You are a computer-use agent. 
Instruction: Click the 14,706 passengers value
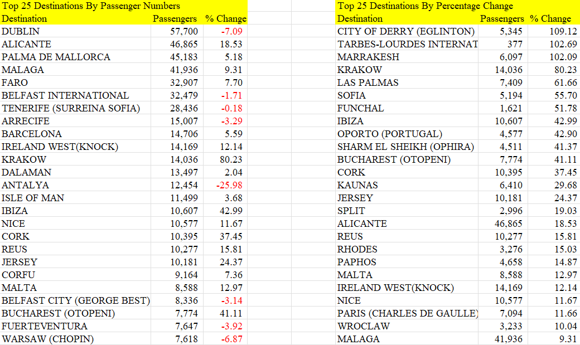(x=184, y=134)
